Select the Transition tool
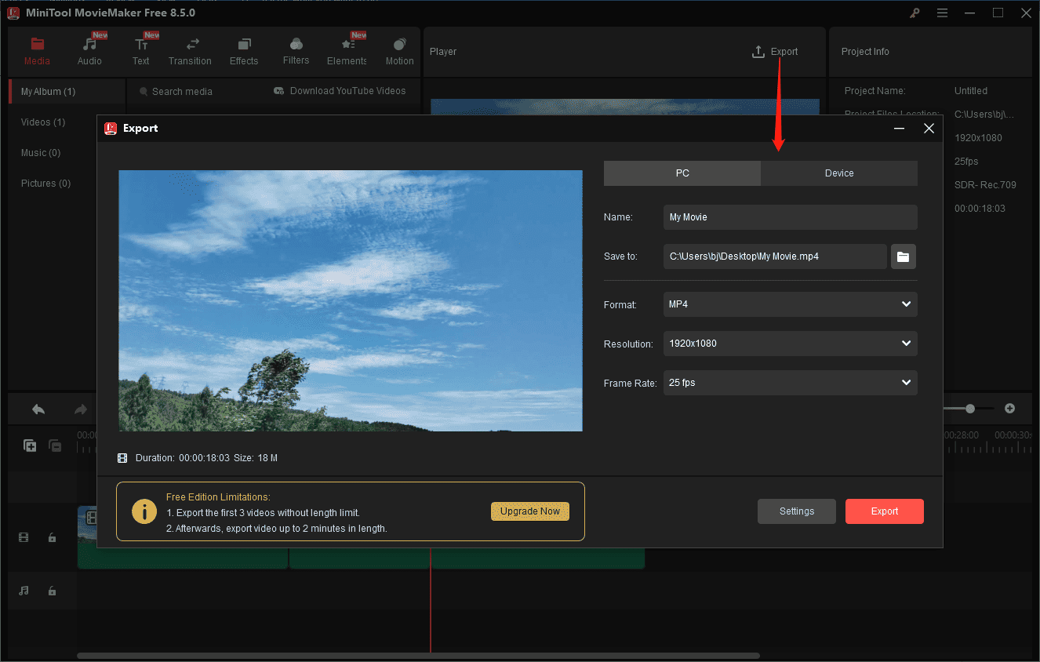Viewport: 1040px width, 662px height. pos(190,49)
